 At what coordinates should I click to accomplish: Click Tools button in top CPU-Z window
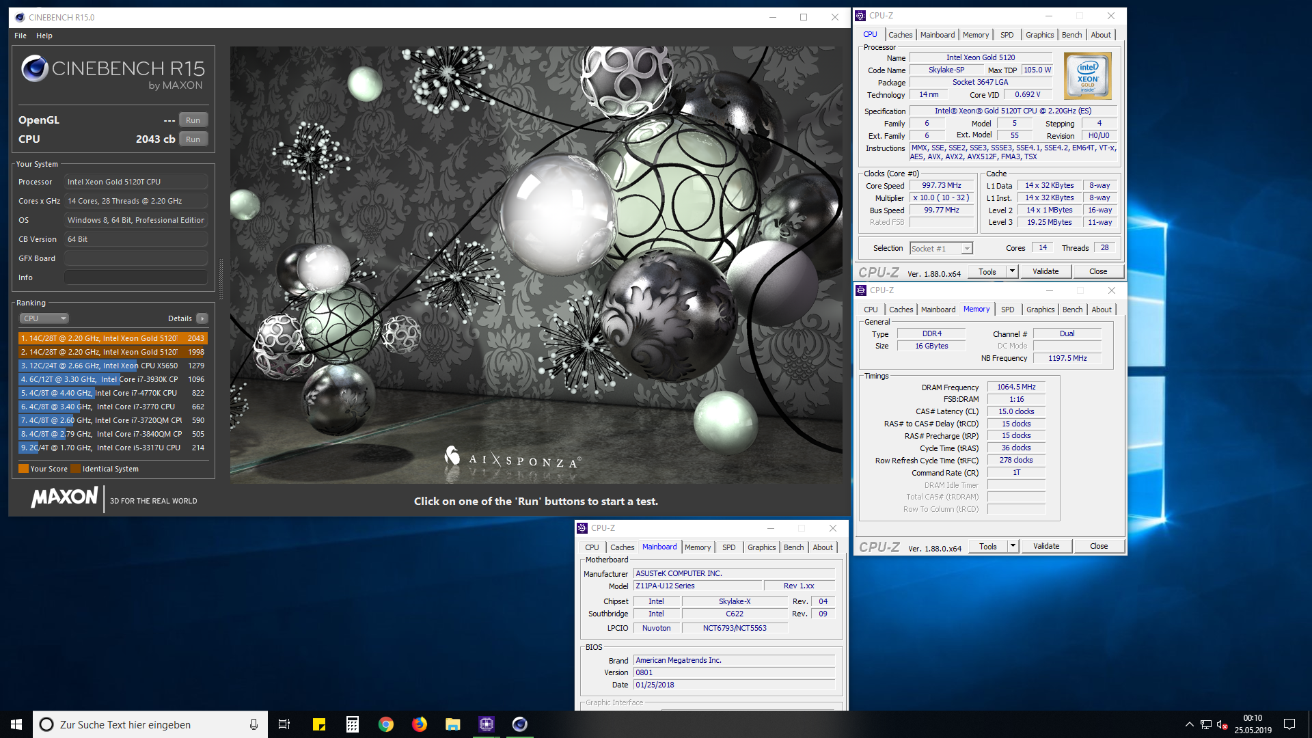987,271
